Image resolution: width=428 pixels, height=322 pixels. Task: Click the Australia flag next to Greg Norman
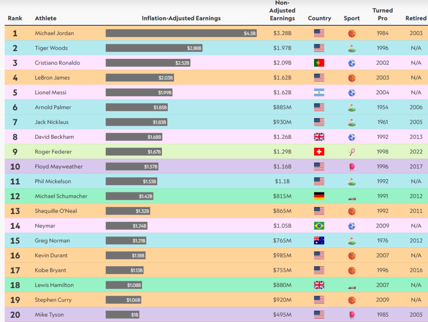click(319, 241)
